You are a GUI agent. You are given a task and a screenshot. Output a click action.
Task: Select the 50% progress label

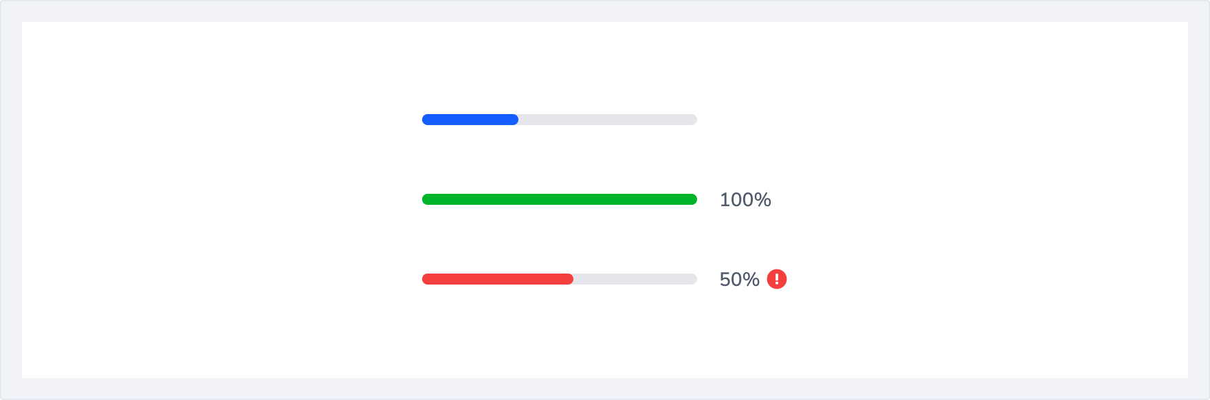point(739,280)
